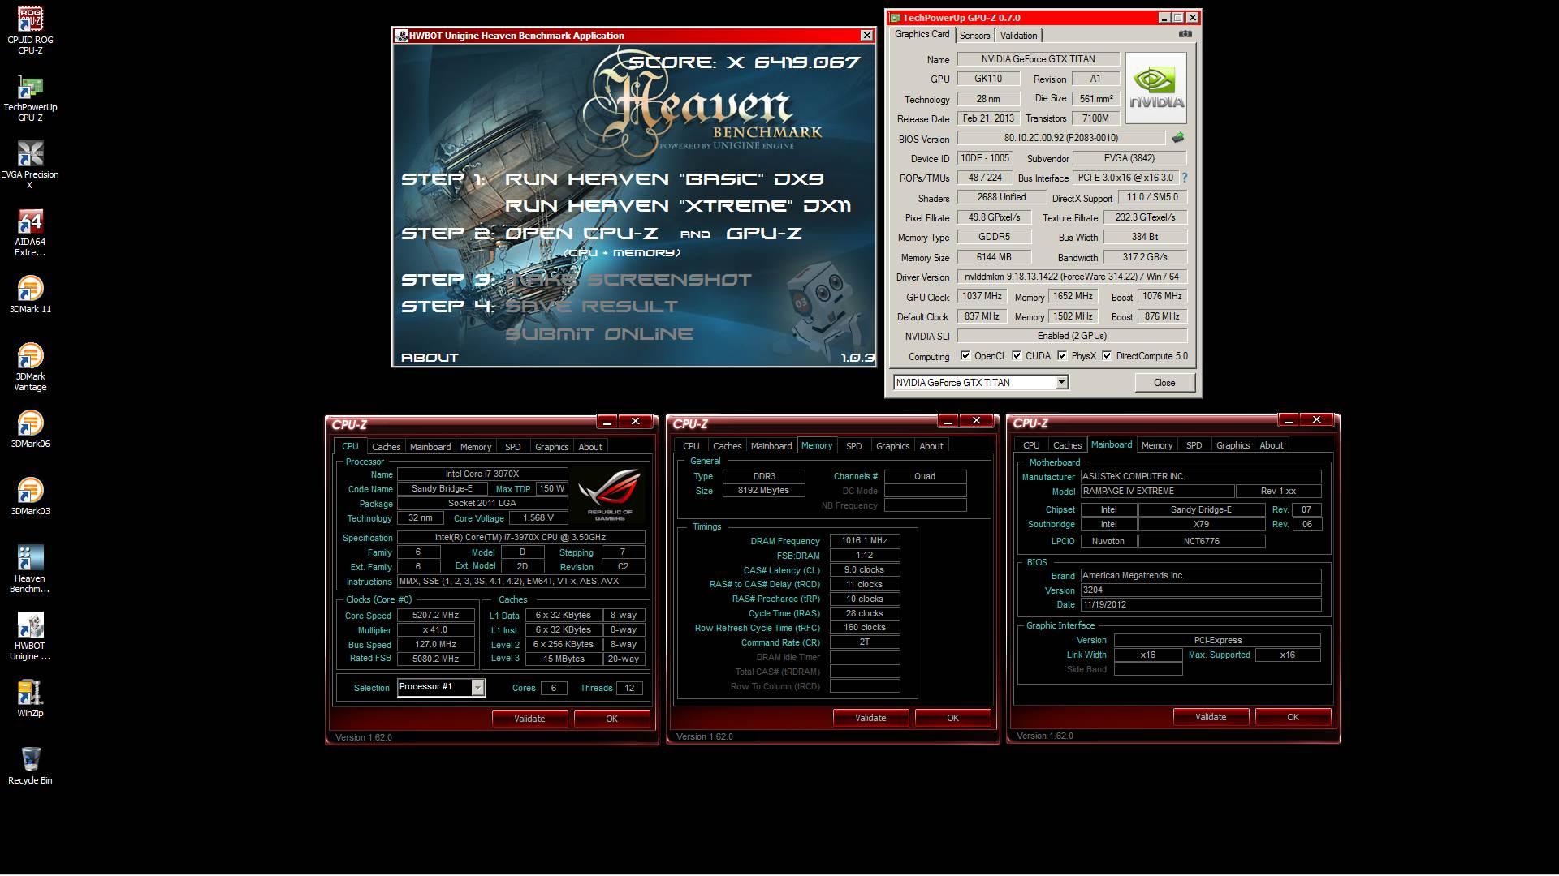Launch EVGA Precision X desktop shortcut
The image size is (1559, 876).
pyautogui.click(x=30, y=165)
